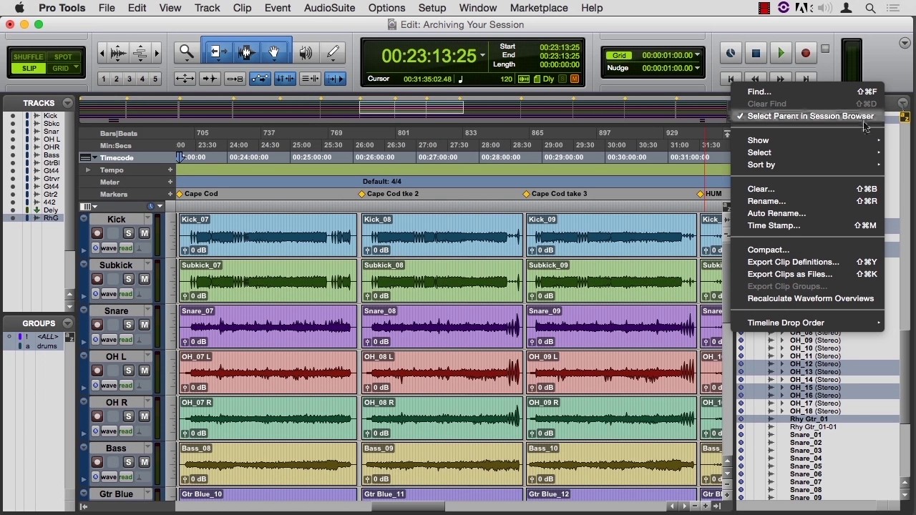Click the horizontal zoom out arrow
This screenshot has width=916, height=515.
102,53
